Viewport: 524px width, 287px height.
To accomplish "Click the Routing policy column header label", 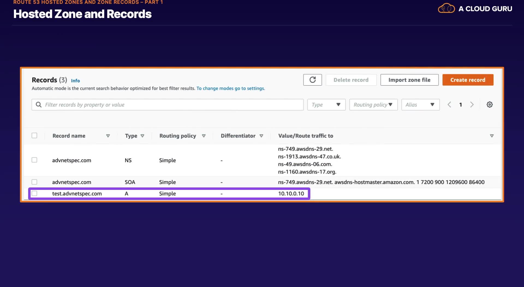I will point(178,136).
